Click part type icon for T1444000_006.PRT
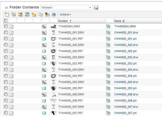162x116 pixels. [44, 101]
